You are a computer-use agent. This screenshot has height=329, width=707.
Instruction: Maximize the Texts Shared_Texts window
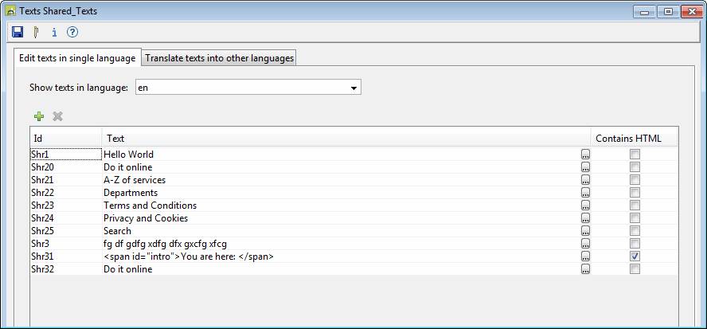tap(667, 11)
